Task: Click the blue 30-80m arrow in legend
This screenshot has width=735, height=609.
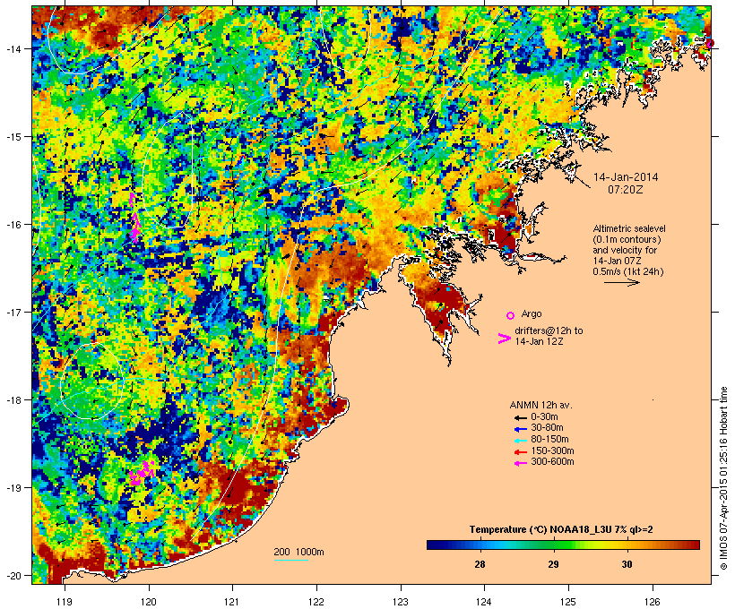Action: 520,429
